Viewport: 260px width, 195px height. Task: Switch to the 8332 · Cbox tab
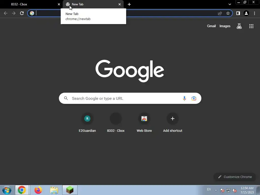(31, 4)
